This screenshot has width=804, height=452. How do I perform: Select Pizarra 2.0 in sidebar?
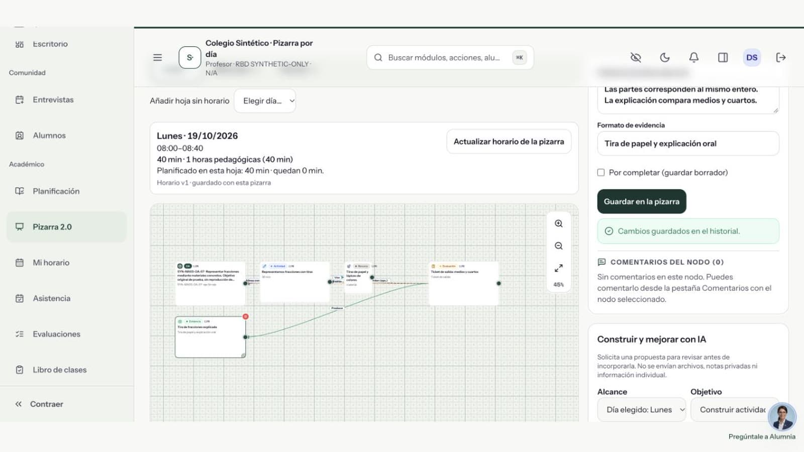click(67, 227)
